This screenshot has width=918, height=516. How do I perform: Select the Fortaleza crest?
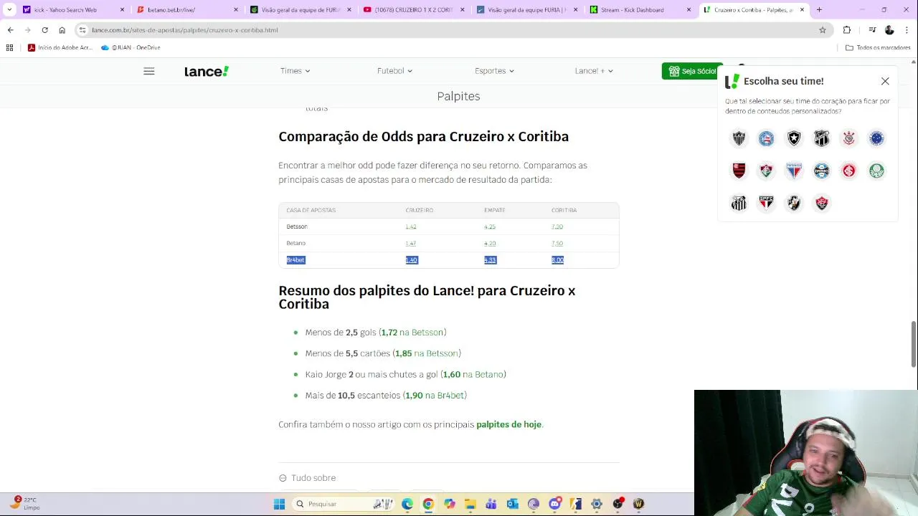click(x=794, y=171)
